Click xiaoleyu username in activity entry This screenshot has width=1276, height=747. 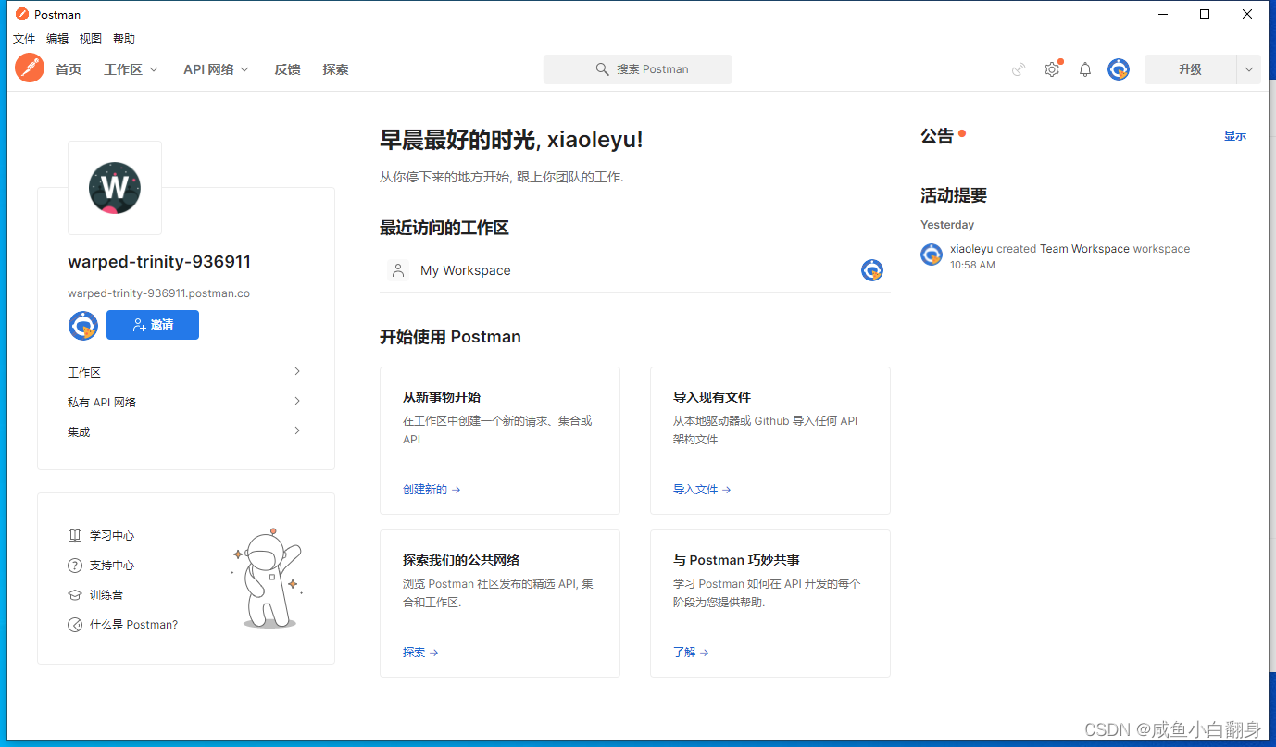click(x=971, y=249)
